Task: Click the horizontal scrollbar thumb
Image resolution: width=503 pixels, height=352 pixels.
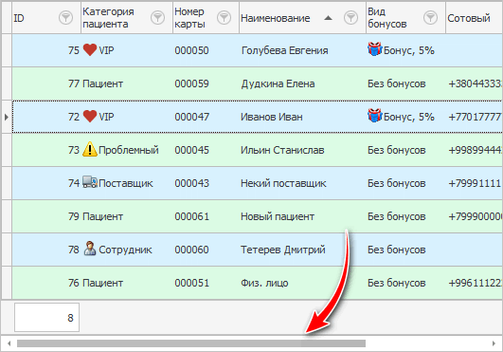Action: [191, 343]
